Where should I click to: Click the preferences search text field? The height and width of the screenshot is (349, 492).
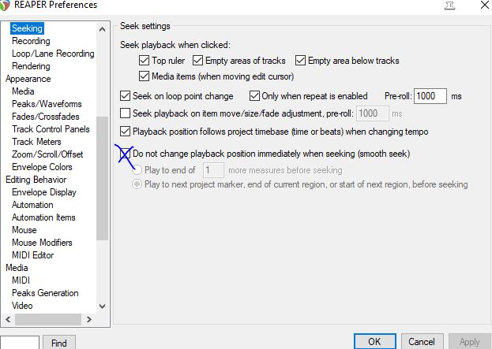20,343
